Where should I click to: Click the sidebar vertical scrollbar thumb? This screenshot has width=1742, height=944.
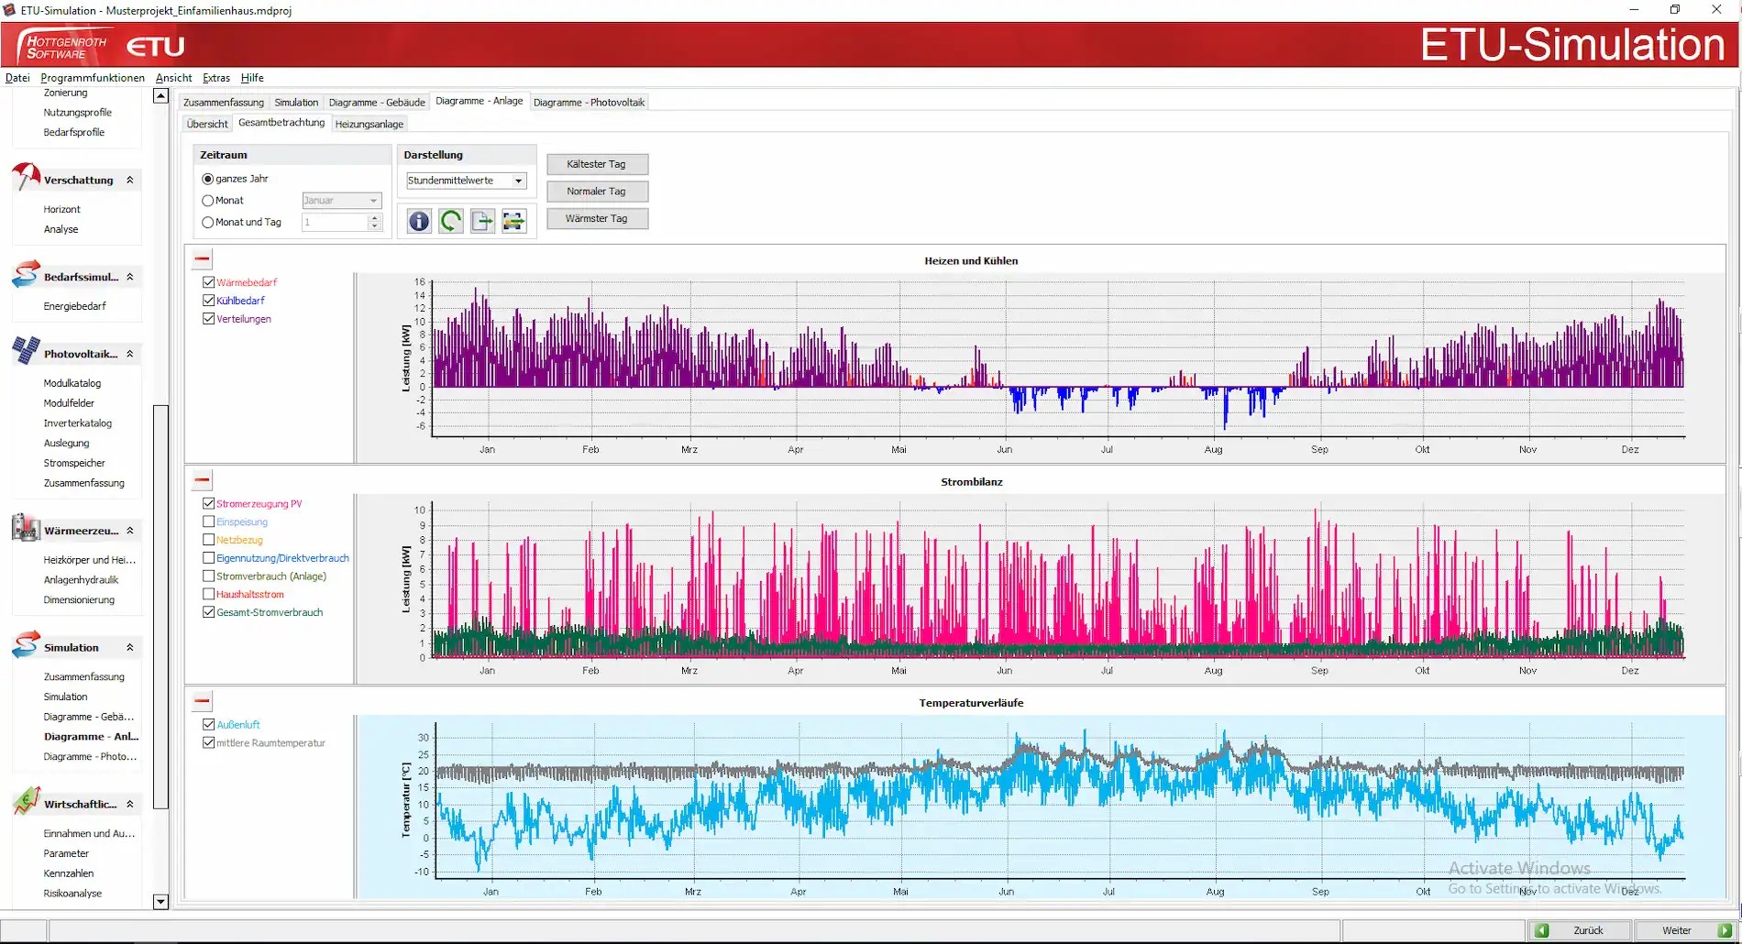pyautogui.click(x=160, y=605)
